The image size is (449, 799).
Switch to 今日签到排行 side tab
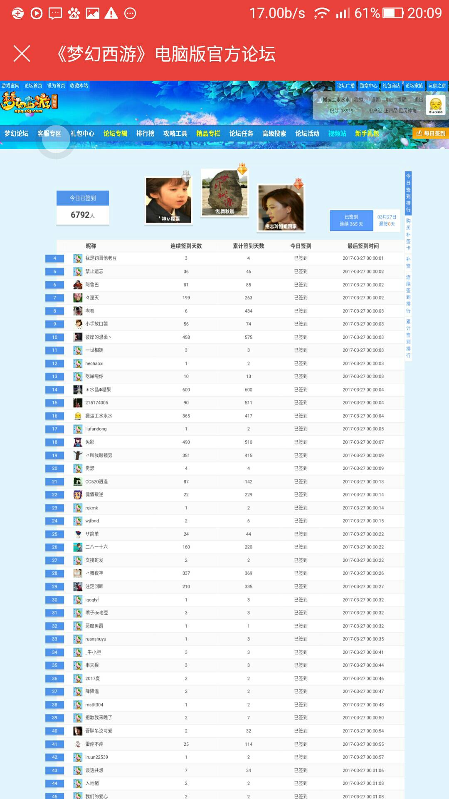[408, 193]
